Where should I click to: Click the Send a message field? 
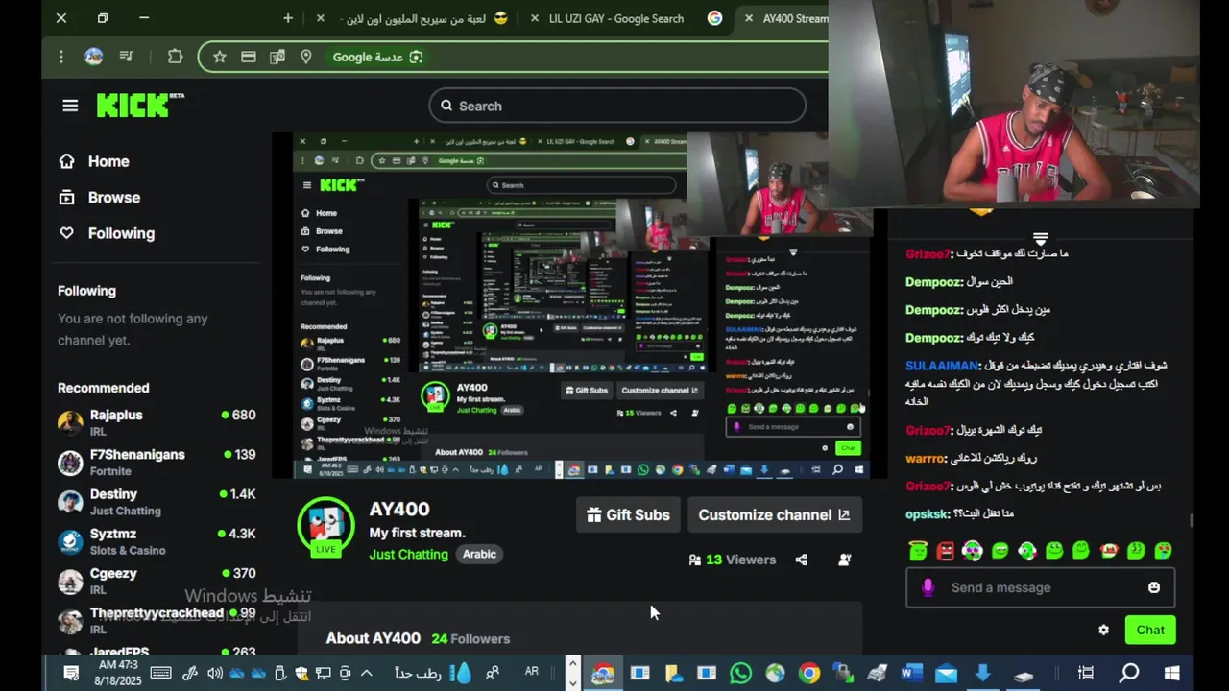1040,587
